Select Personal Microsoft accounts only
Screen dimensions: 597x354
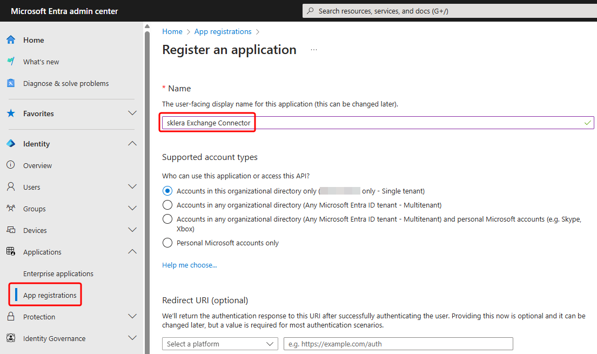click(167, 243)
